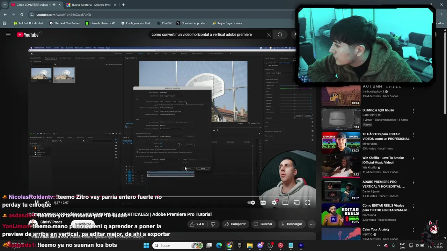This screenshot has width=447, height=251.
Task: Dislike the video
Action: (x=213, y=224)
